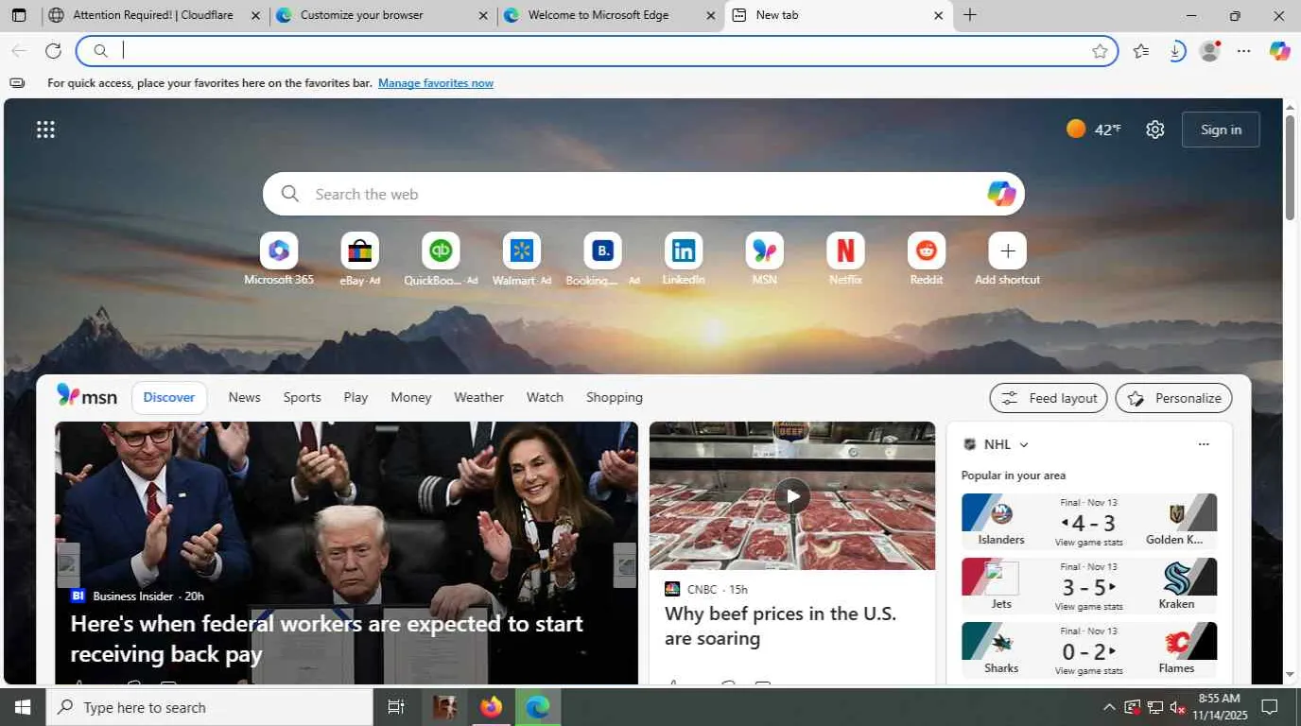The height and width of the screenshot is (726, 1301).
Task: Open the Play feed tab
Action: [356, 397]
